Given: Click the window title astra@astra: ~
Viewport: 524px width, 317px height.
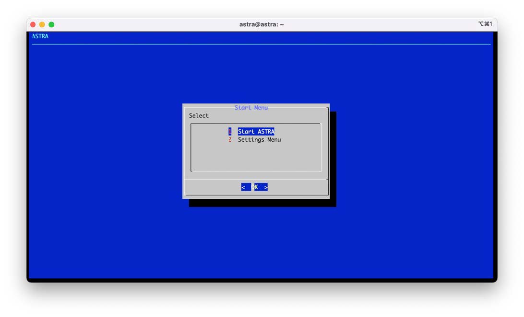Looking at the screenshot, I should click(262, 24).
